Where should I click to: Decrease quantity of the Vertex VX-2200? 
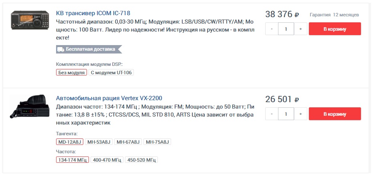(x=272, y=114)
